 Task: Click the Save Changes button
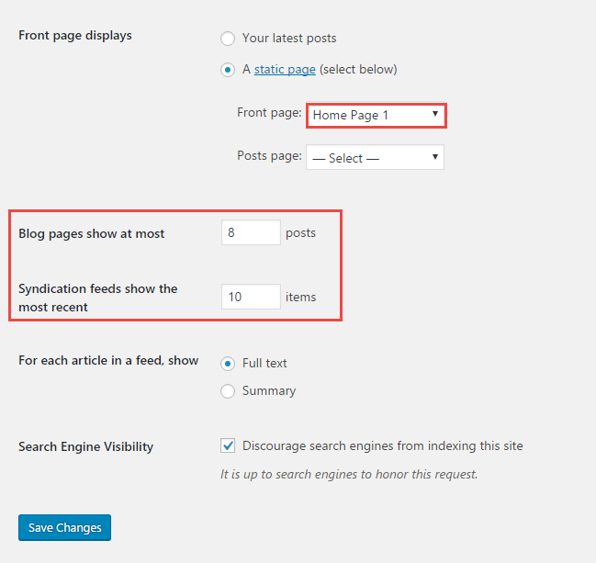coord(64,528)
